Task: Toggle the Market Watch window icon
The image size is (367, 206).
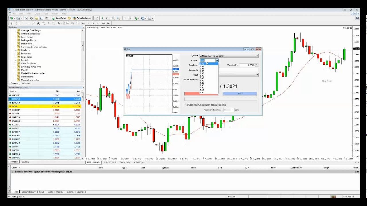Action: (x=26, y=18)
